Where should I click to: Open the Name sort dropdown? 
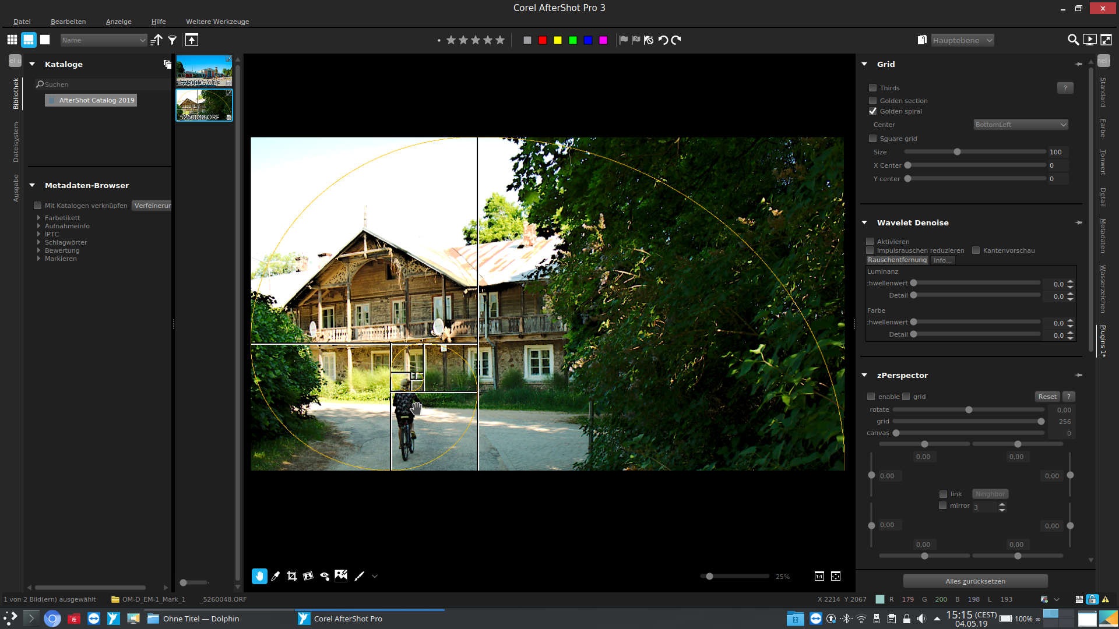click(x=104, y=40)
